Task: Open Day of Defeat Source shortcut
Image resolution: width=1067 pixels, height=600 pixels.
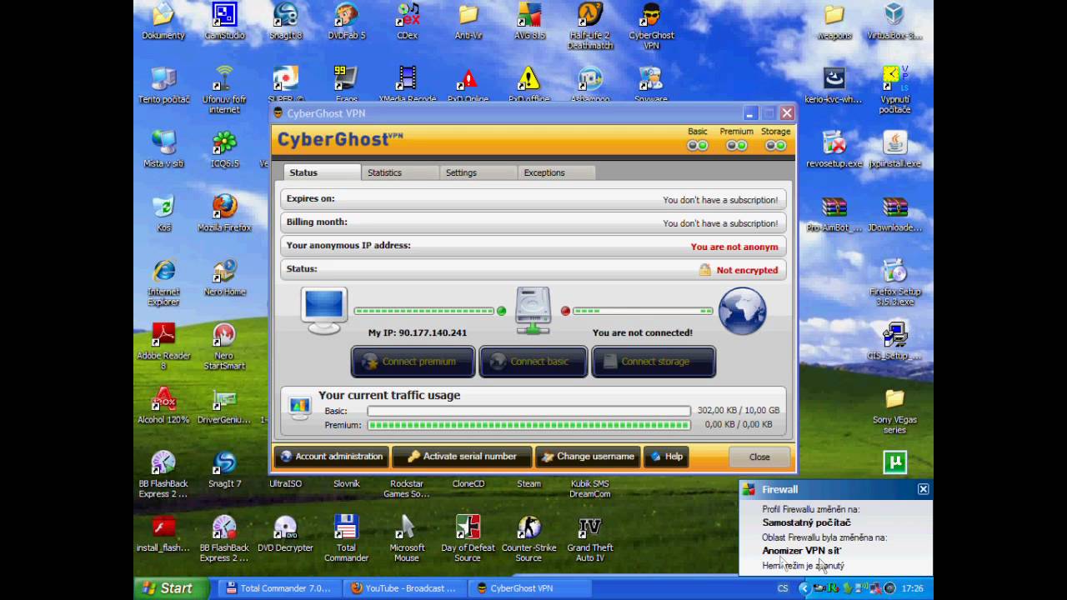Action: 468,539
